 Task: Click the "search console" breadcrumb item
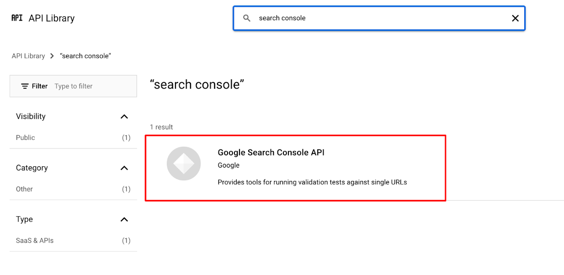point(85,56)
